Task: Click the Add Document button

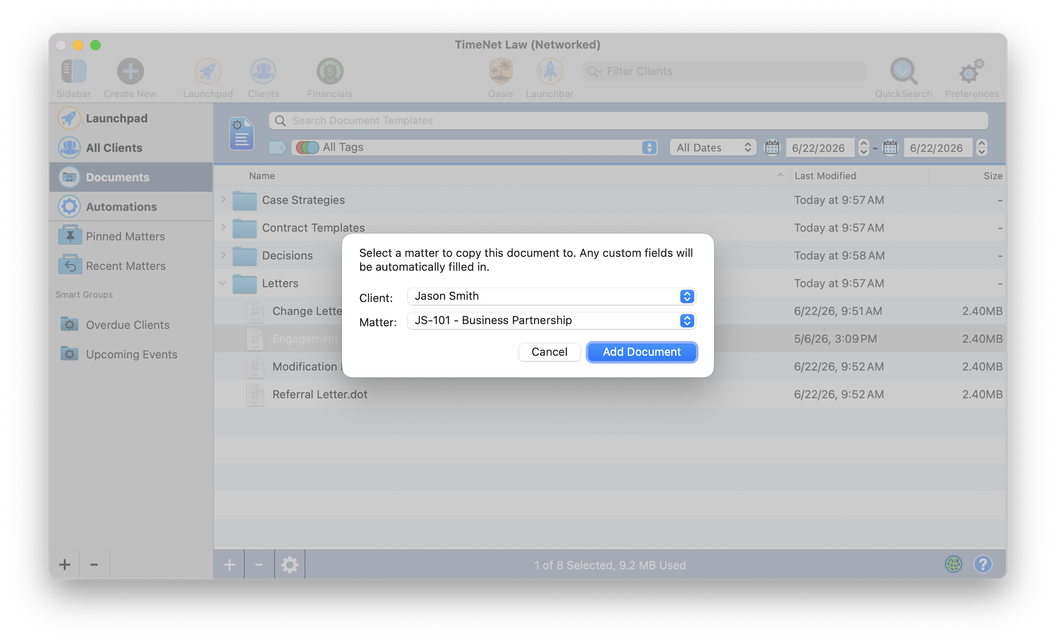Action: (642, 352)
